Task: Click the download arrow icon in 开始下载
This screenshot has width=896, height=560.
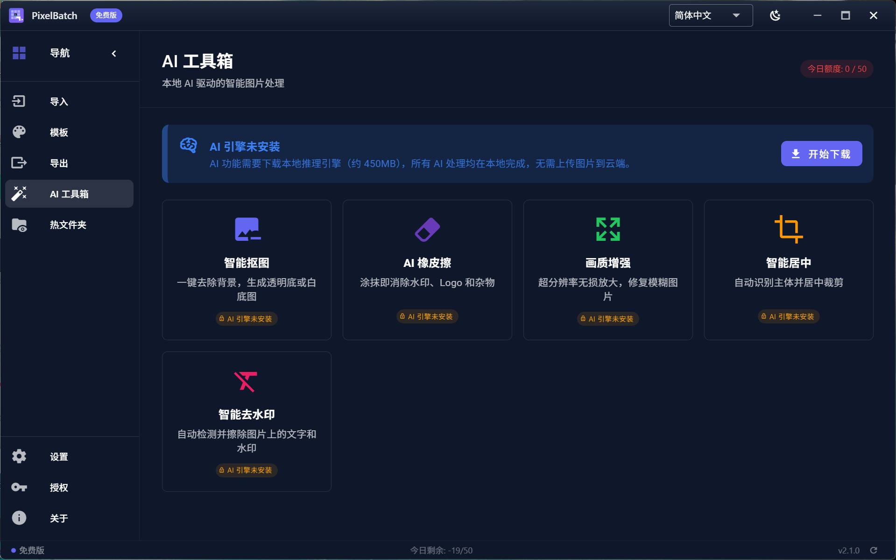Action: tap(796, 154)
